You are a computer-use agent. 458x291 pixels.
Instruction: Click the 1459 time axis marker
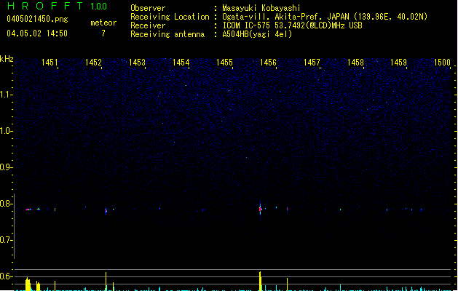[x=399, y=63]
